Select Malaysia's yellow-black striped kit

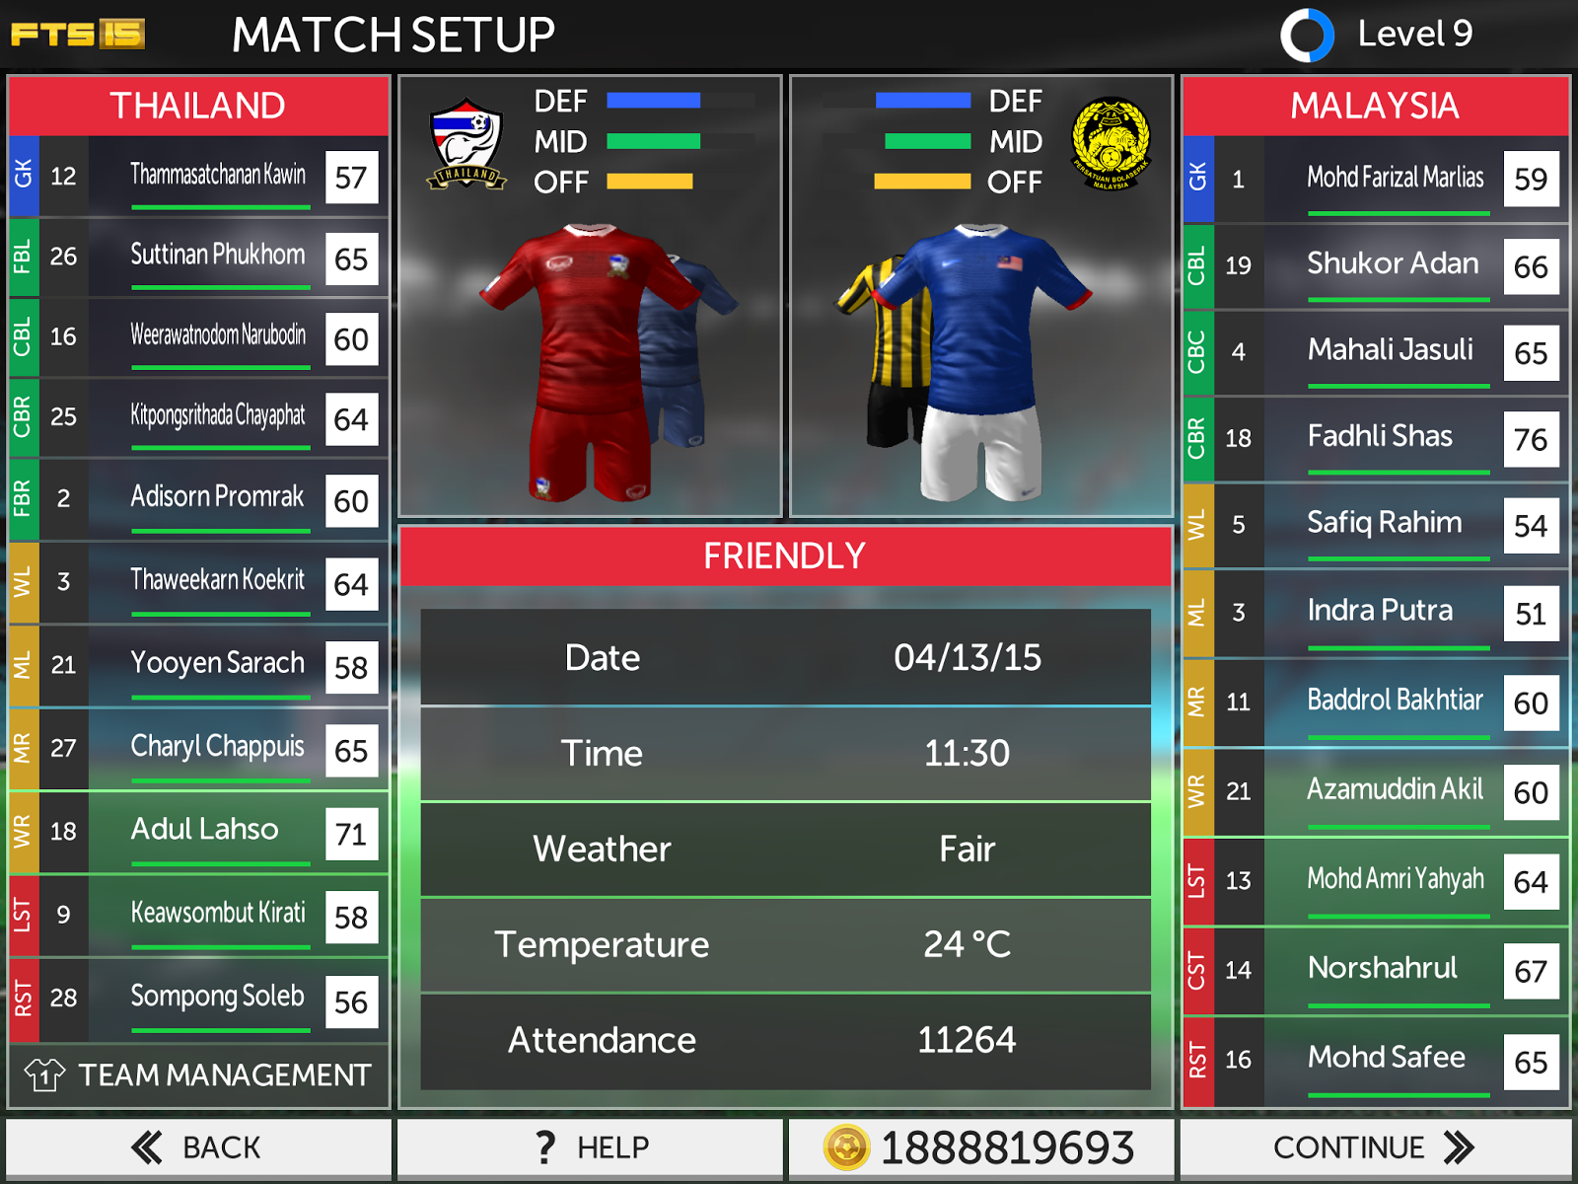tap(885, 350)
